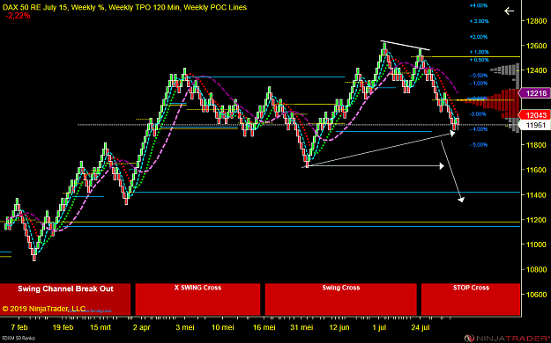Select the STOP Cross panel
The image size is (551, 343).
coord(471,299)
